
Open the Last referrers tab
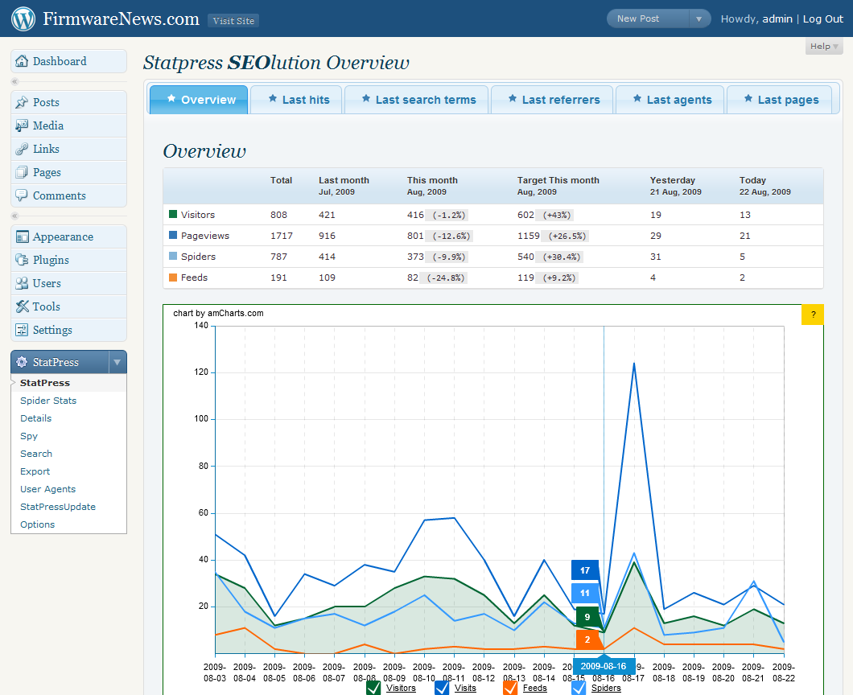[x=552, y=101]
